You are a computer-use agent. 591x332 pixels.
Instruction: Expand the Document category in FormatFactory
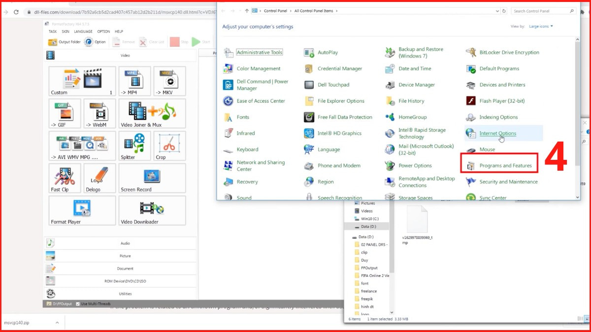120,269
